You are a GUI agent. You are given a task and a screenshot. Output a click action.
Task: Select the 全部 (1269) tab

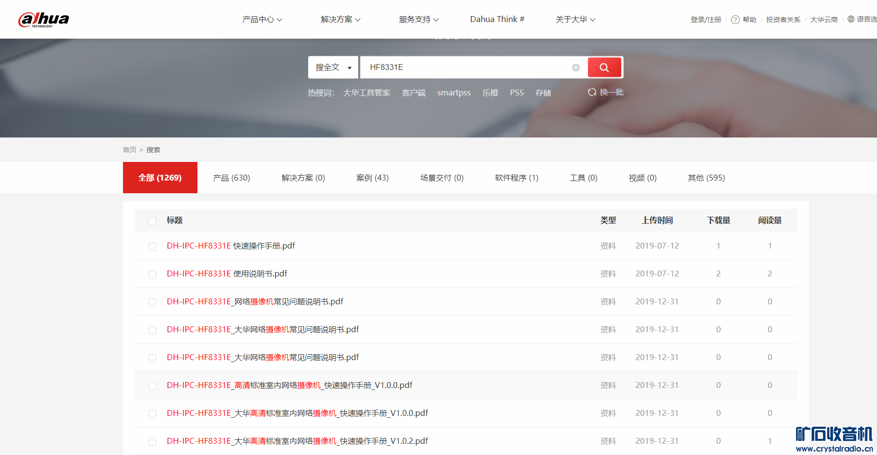[x=160, y=178]
